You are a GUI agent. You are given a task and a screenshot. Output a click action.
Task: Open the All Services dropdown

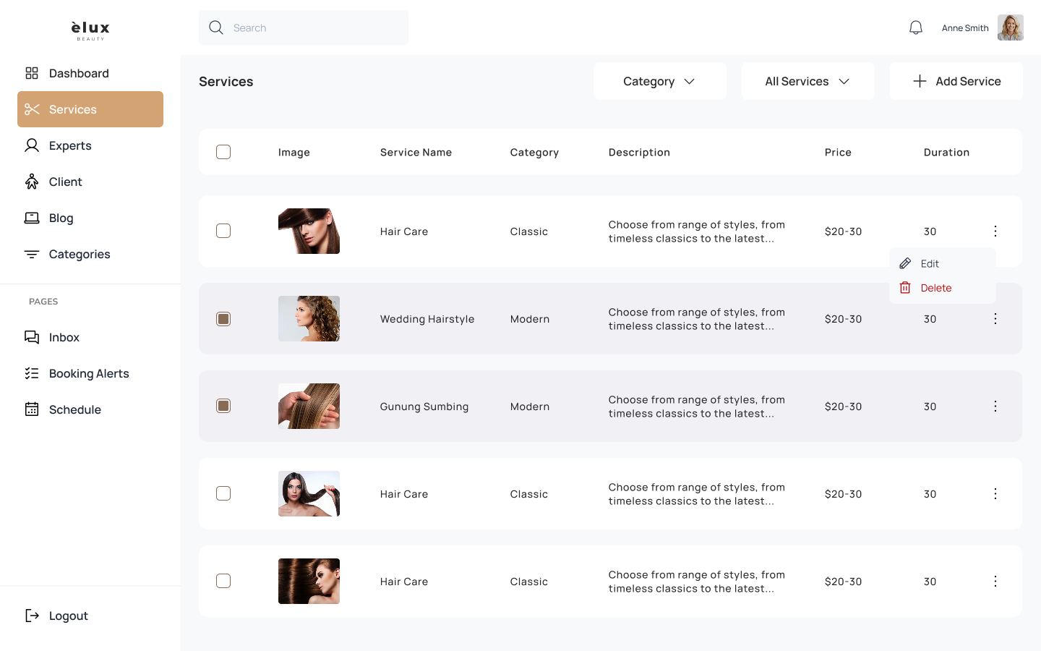coord(807,81)
